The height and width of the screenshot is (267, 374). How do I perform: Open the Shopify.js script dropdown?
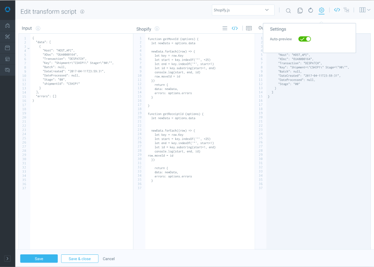[x=243, y=10]
